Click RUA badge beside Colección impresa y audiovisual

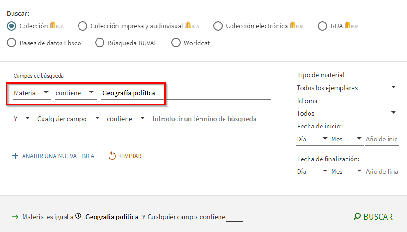(x=192, y=26)
